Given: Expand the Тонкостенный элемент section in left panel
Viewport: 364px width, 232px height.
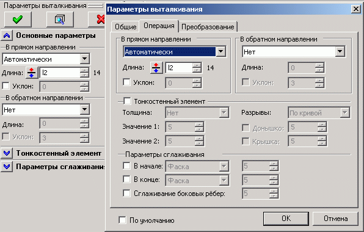Looking at the screenshot, I should tap(7, 153).
